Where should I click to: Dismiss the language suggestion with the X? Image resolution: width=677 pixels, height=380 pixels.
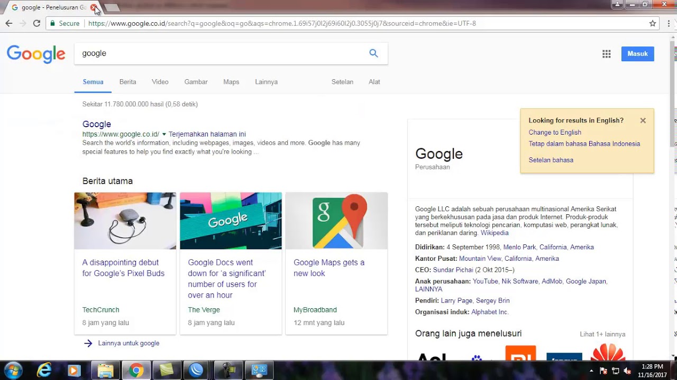(x=643, y=120)
